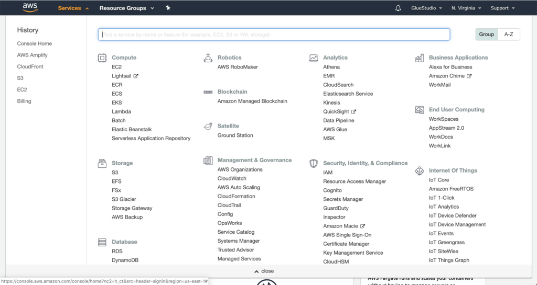Open the Lambda service
The height and width of the screenshot is (285, 537).
pos(121,111)
